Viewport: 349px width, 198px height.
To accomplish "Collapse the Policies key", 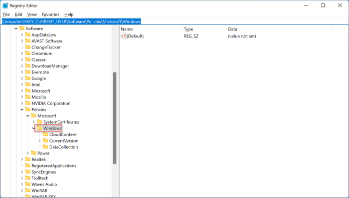I will [22, 109].
